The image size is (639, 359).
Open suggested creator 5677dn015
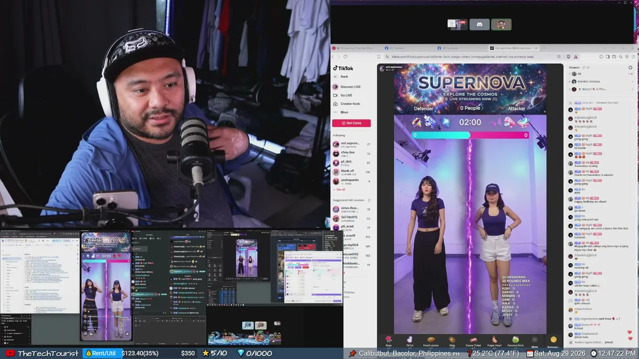pyautogui.click(x=351, y=218)
